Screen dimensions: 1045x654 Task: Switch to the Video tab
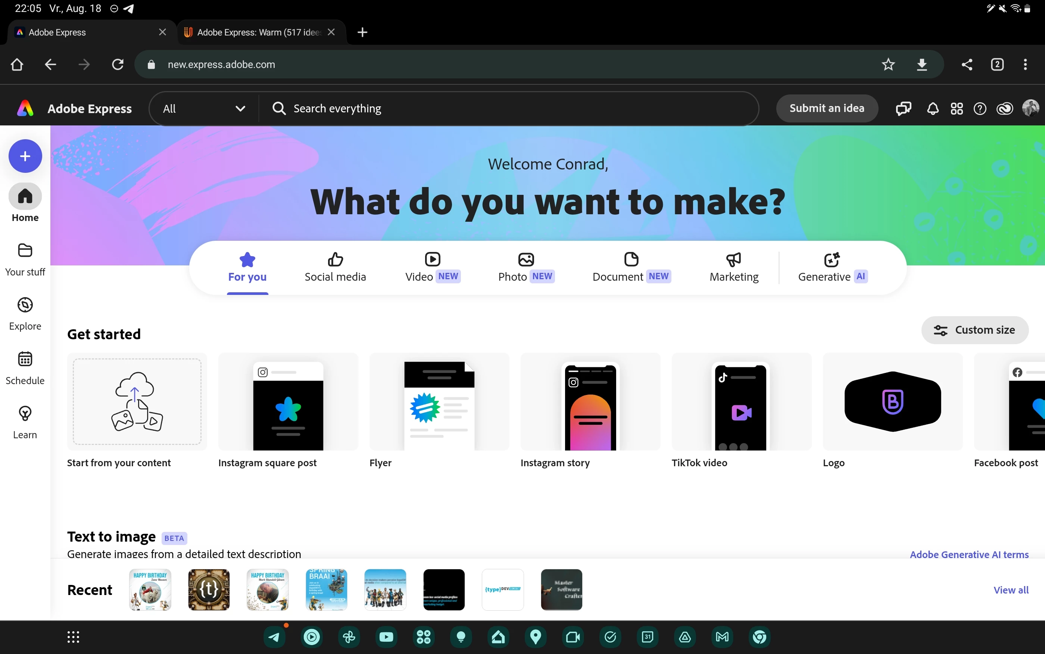click(432, 268)
